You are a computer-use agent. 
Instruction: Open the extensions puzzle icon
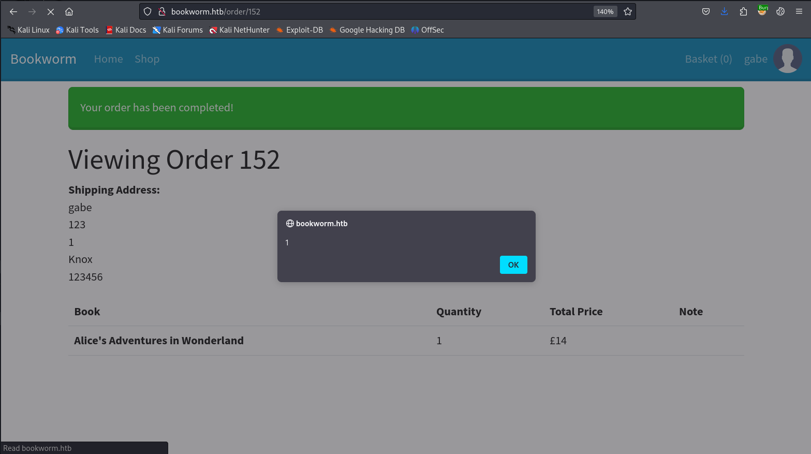coord(743,11)
